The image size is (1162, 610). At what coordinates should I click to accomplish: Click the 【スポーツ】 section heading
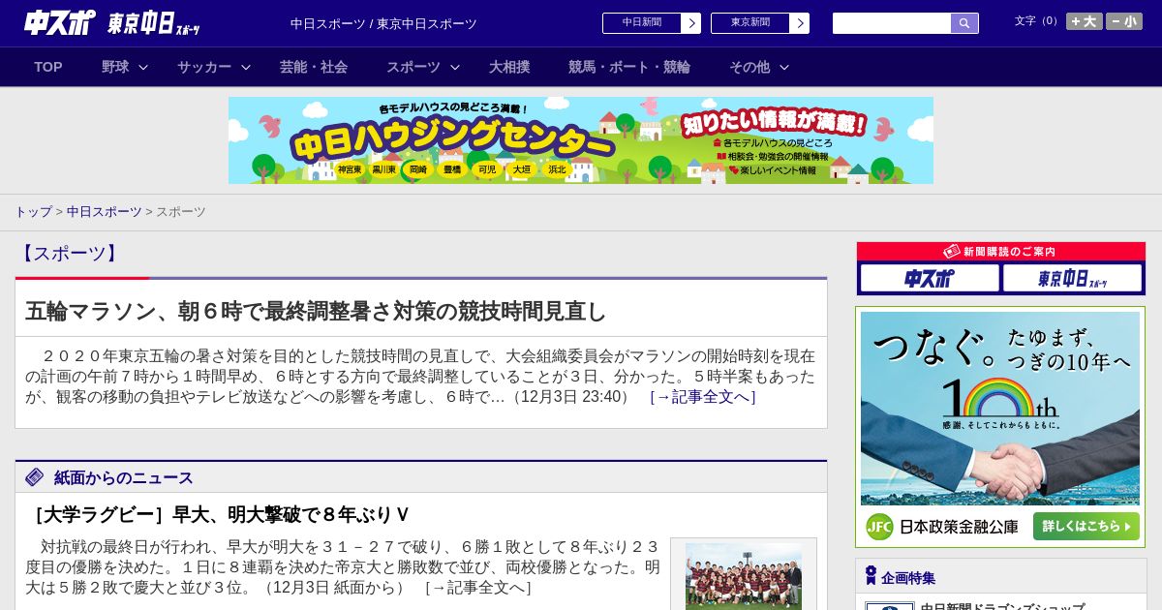coord(69,253)
